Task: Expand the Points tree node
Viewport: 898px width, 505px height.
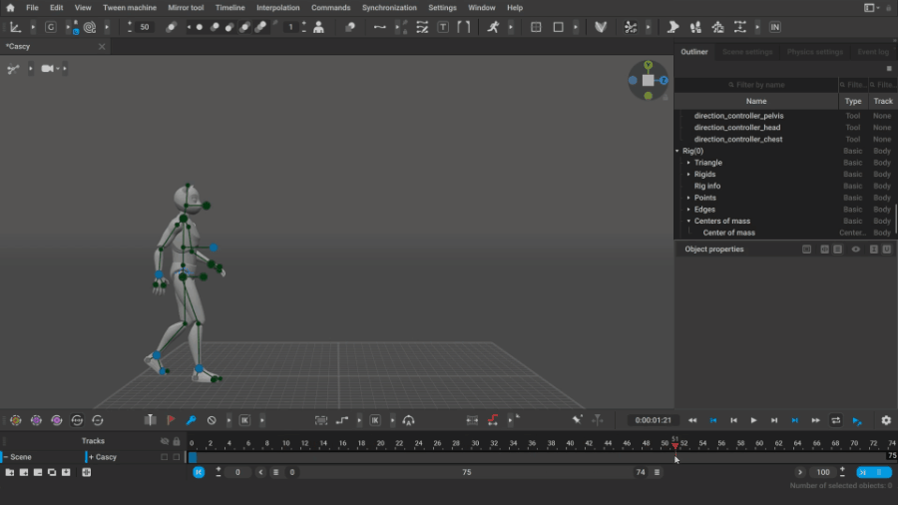Action: coord(688,198)
